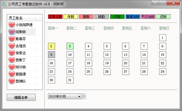Image resolution: width=182 pixels, height=111 pixels.
Task: Pick the gray 缺勤 status swatch
Action: pos(102,17)
